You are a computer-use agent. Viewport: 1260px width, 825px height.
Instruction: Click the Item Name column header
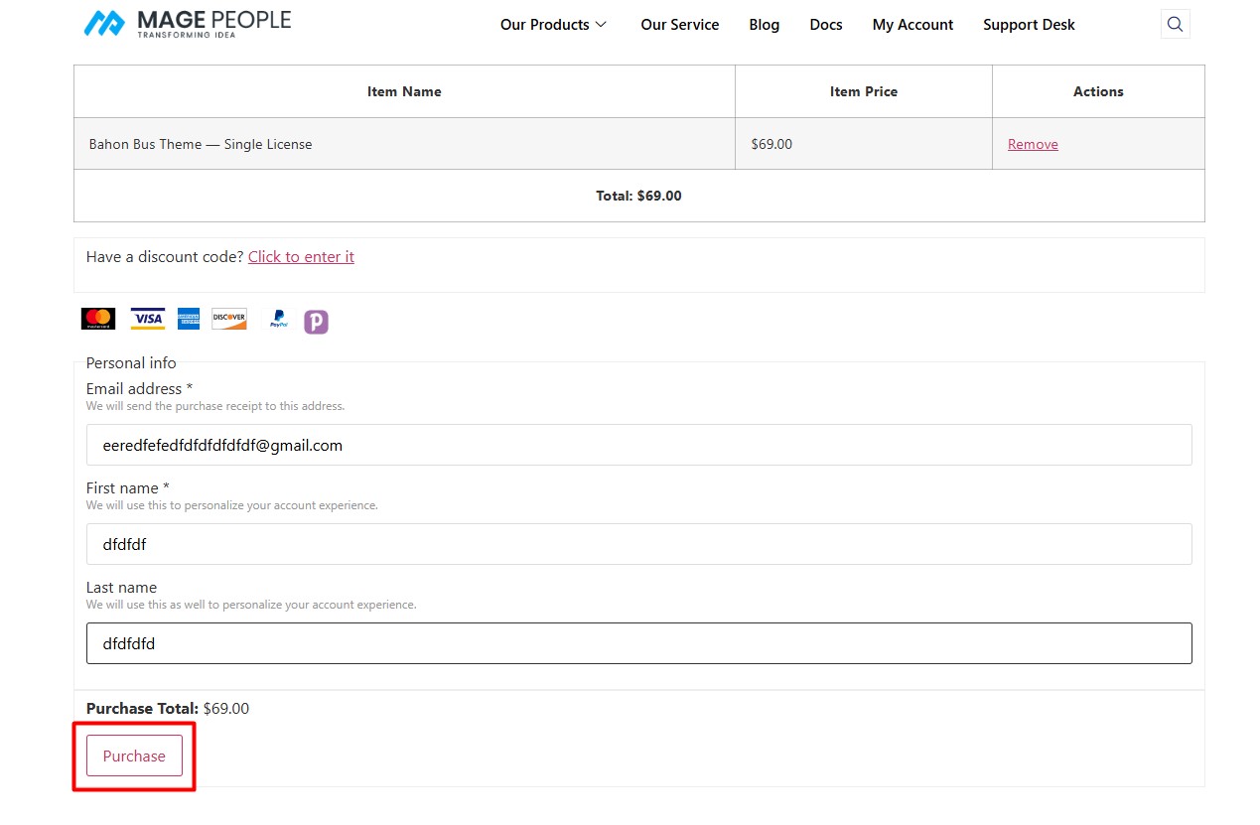point(404,91)
